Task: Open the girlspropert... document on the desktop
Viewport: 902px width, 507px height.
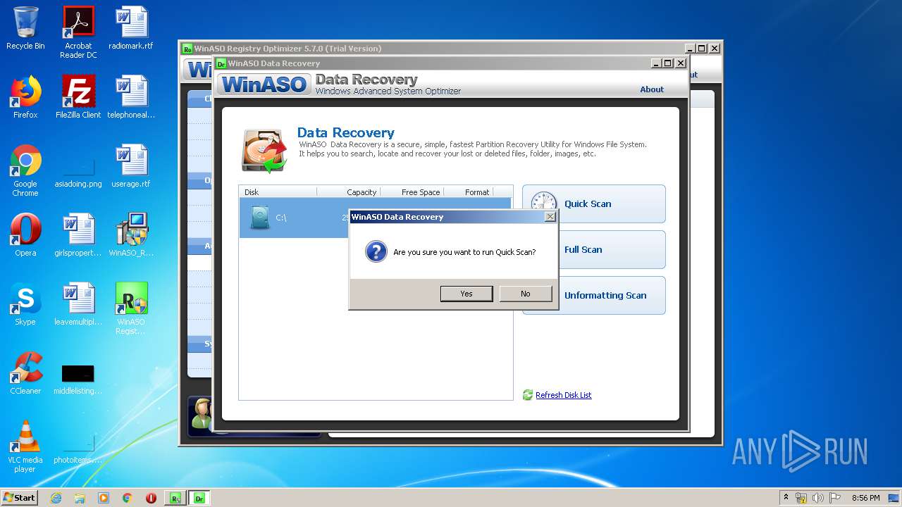Action: [78, 235]
